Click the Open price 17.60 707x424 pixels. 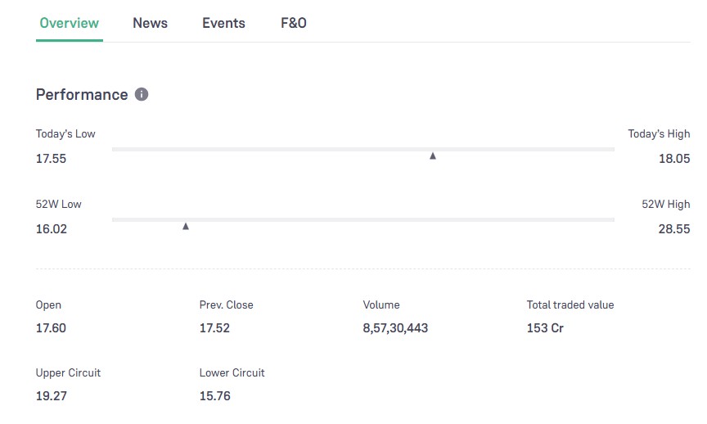pyautogui.click(x=51, y=328)
